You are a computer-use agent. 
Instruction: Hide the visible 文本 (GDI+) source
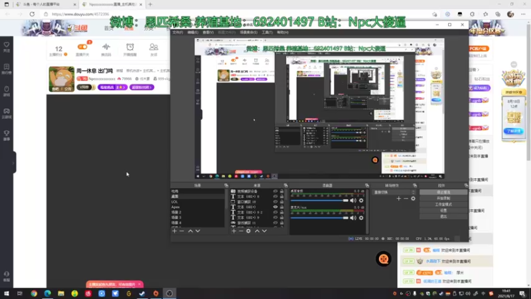pyautogui.click(x=275, y=207)
